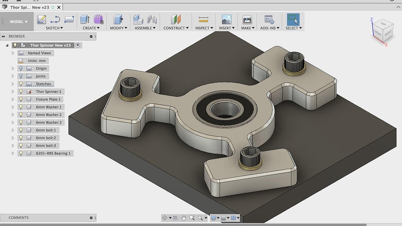Expand the Sketches folder in browser
The height and width of the screenshot is (226, 402).
click(13, 84)
